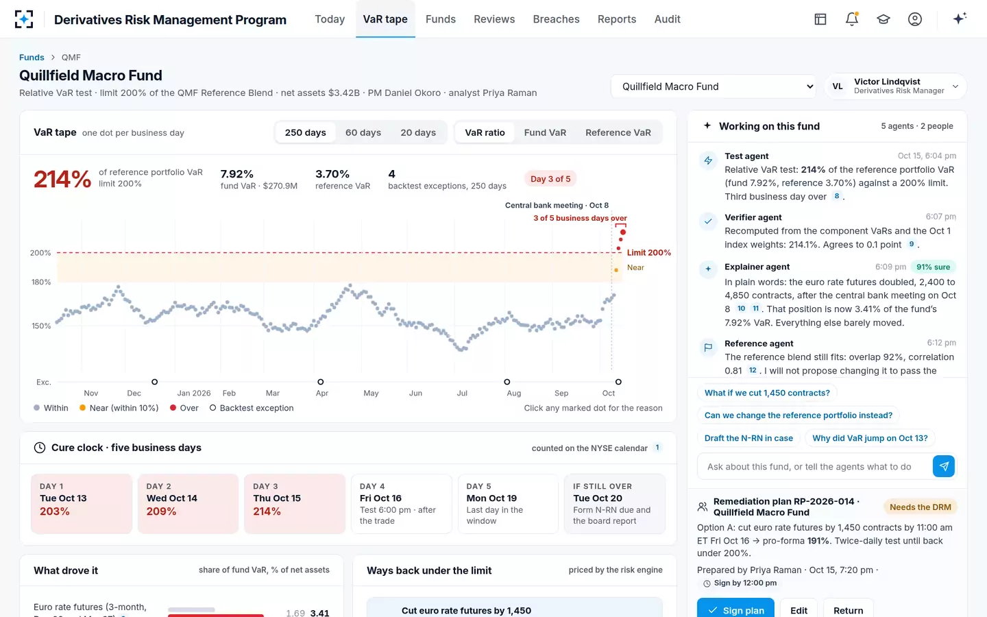The height and width of the screenshot is (617, 987).
Task: Open the notifications bell
Action: click(x=852, y=19)
